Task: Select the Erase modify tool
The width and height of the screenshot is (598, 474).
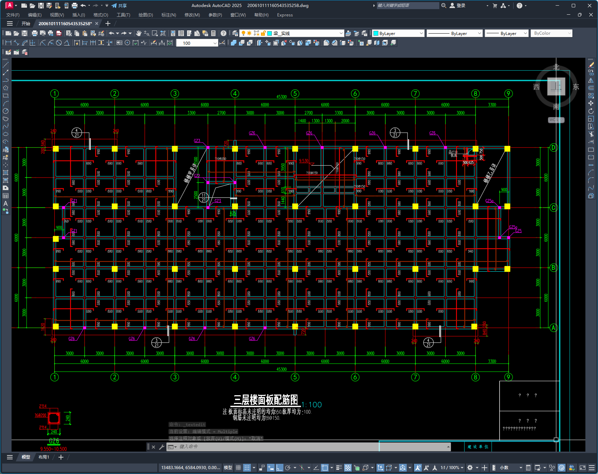Action: tap(591, 65)
